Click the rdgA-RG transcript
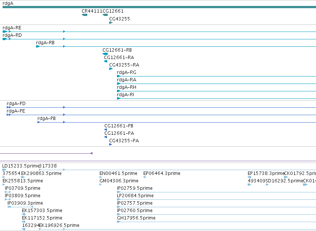The height and width of the screenshot is (231, 316). (x=216, y=76)
